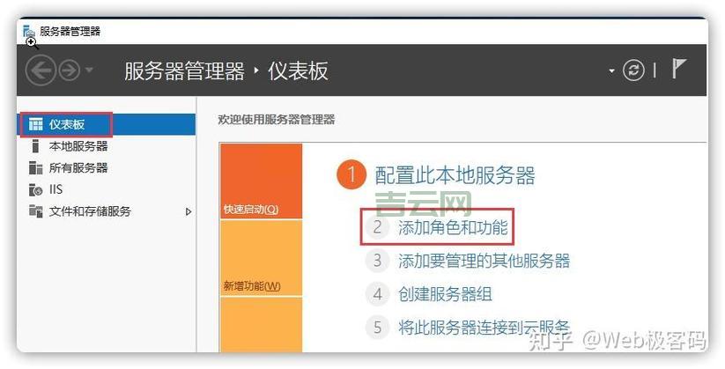Click the refresh icon in header
725x369 pixels.
633,70
